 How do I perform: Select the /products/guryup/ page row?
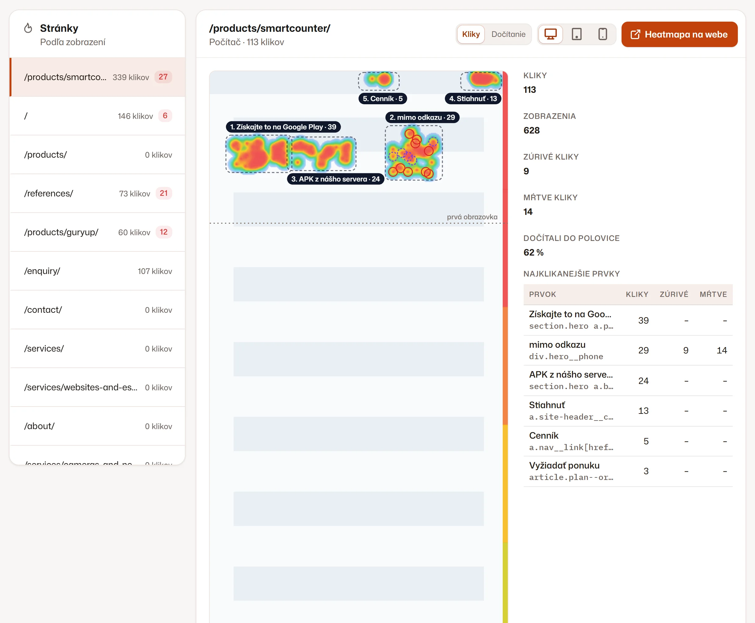tap(98, 232)
